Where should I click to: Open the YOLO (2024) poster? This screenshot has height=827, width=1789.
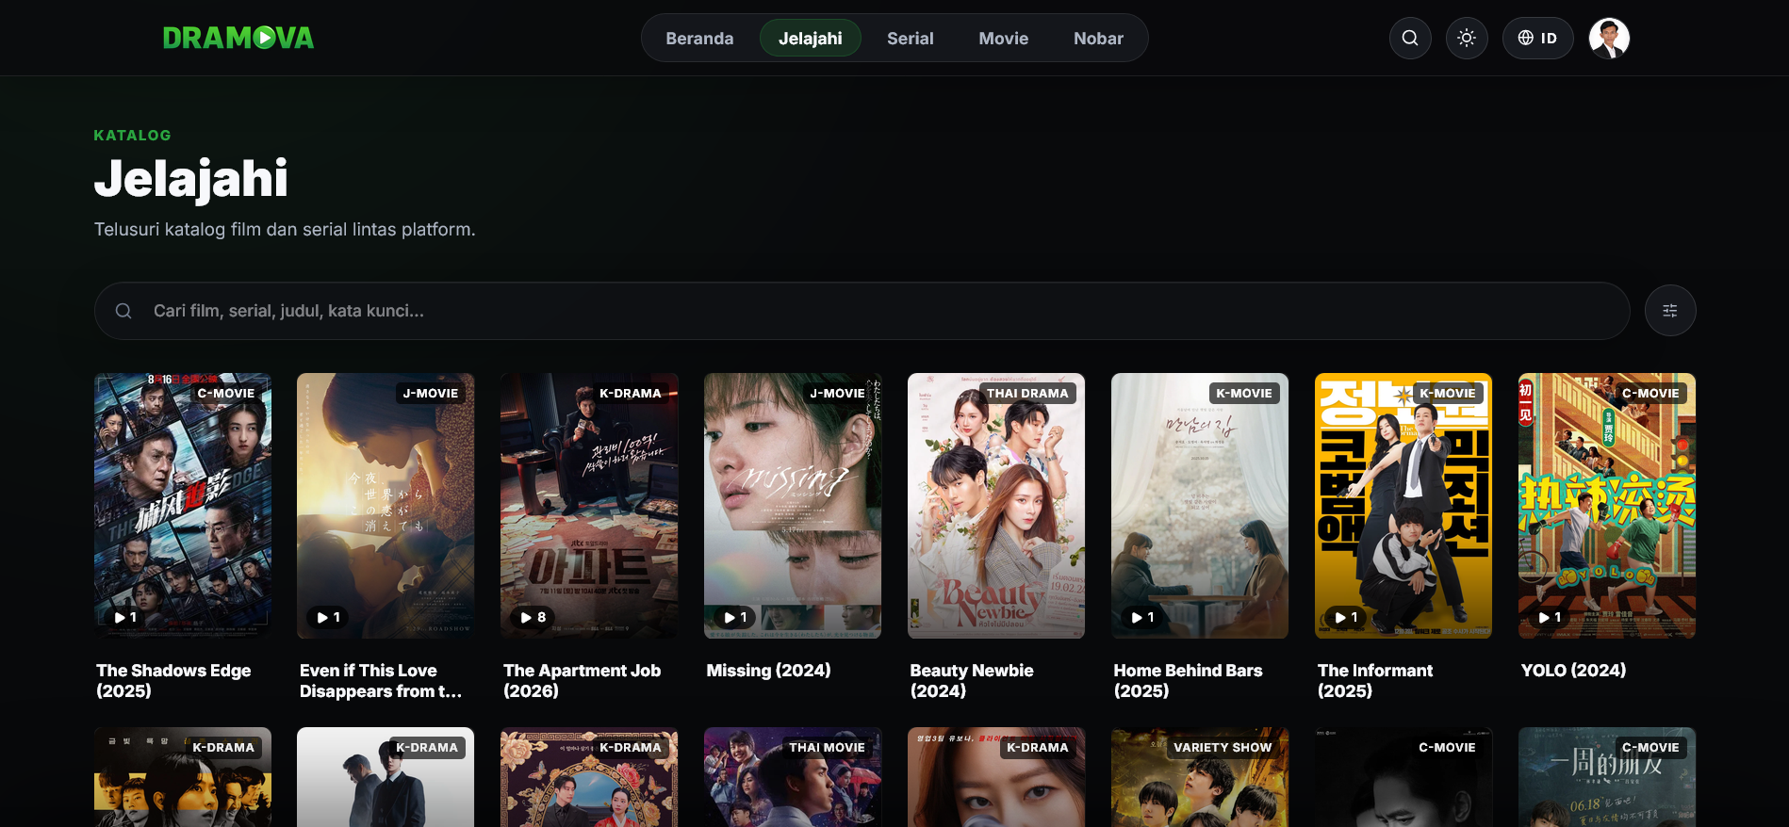tap(1607, 506)
